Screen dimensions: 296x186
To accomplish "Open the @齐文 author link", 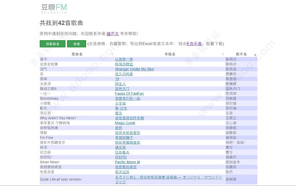I will [x=112, y=33].
